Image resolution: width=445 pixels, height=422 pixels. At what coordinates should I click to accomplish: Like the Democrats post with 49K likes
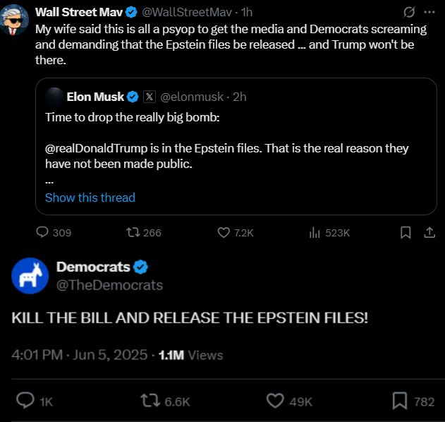(x=275, y=401)
